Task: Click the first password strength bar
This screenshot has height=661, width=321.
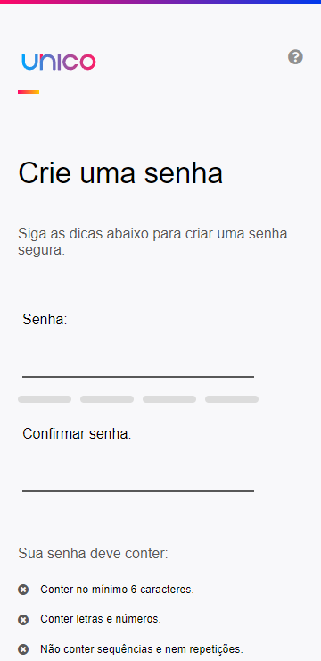Action: (x=45, y=399)
